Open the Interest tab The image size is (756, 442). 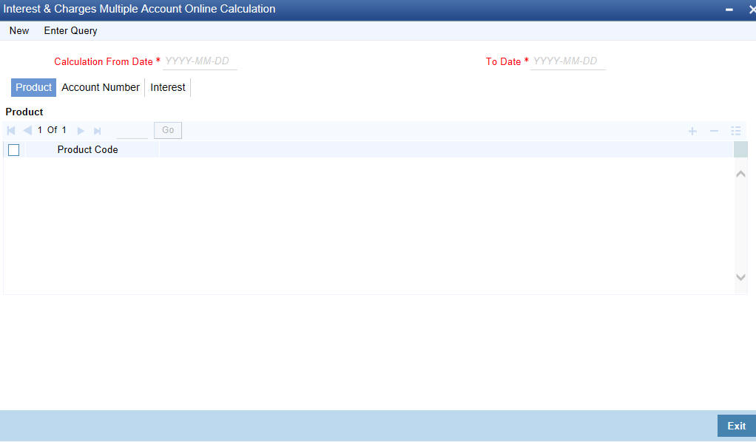tap(168, 87)
